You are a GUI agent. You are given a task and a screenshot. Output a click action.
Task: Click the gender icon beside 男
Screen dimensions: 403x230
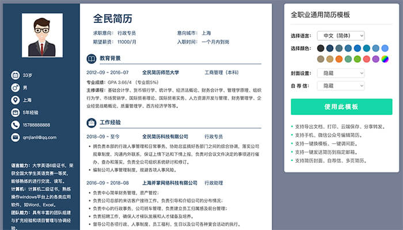point(15,87)
